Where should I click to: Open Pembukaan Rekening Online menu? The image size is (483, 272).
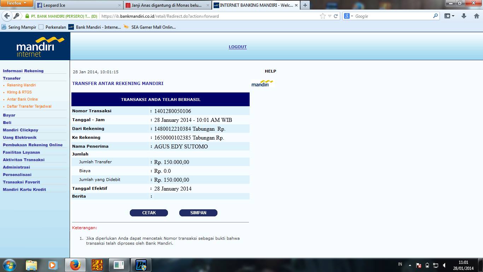coord(33,145)
